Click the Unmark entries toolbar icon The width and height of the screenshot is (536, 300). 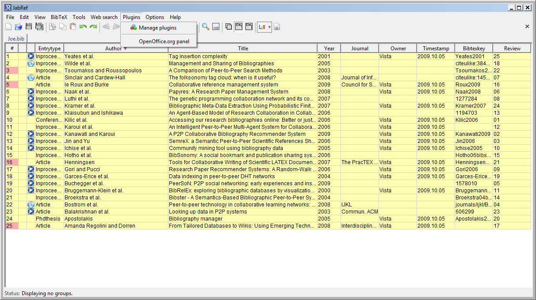pos(249,27)
